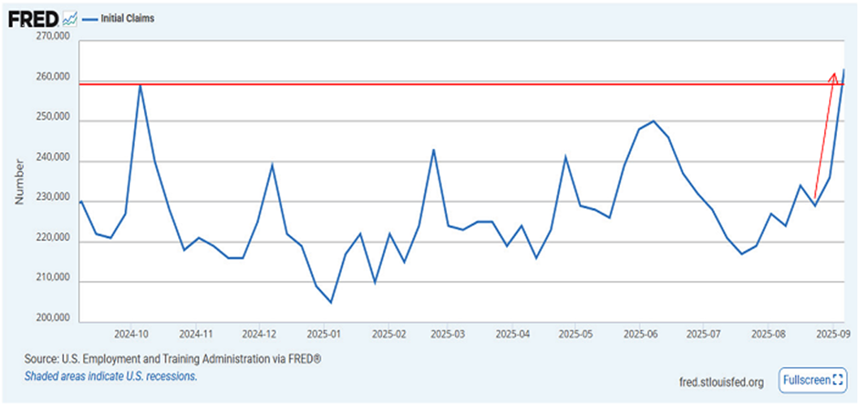This screenshot has height=406, width=859.
Task: Click the 230,000 y-axis label
Action: coord(52,198)
